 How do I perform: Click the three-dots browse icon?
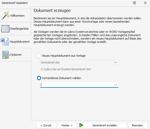(x=115, y=85)
